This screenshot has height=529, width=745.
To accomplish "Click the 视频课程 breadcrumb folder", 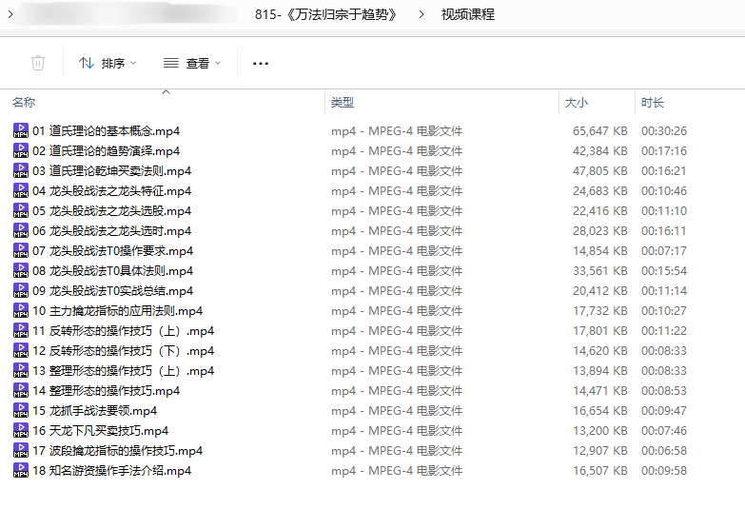I will 467,14.
